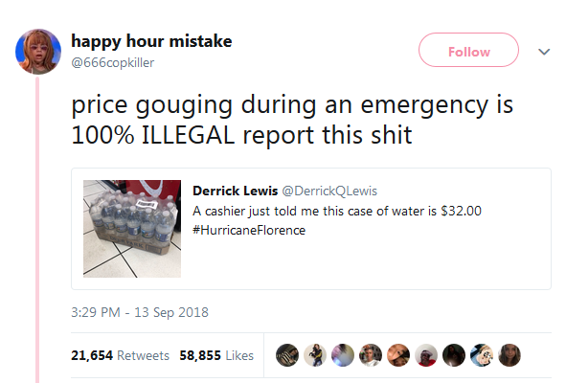Click the sixth liker avatar with white cap

426,355
